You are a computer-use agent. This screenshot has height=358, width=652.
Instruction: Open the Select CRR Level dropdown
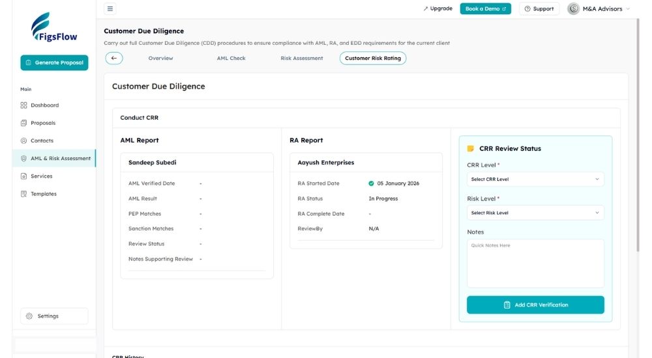tap(535, 180)
